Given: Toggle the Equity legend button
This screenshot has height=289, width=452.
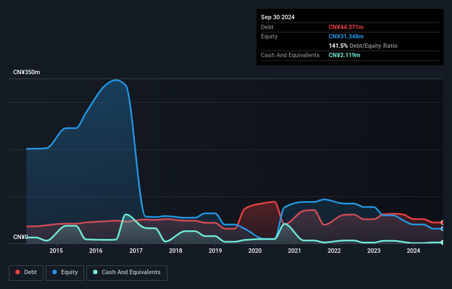Looking at the screenshot, I should (x=65, y=273).
